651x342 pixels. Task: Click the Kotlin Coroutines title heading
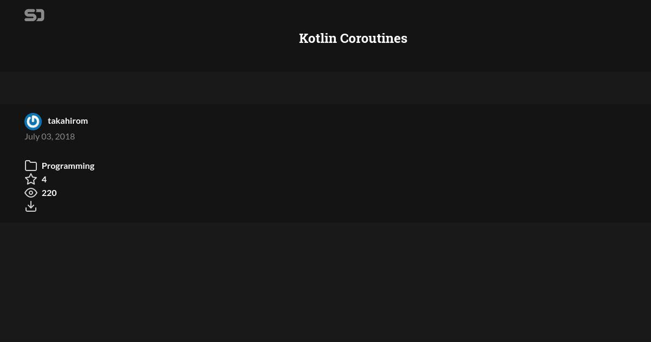coord(353,39)
